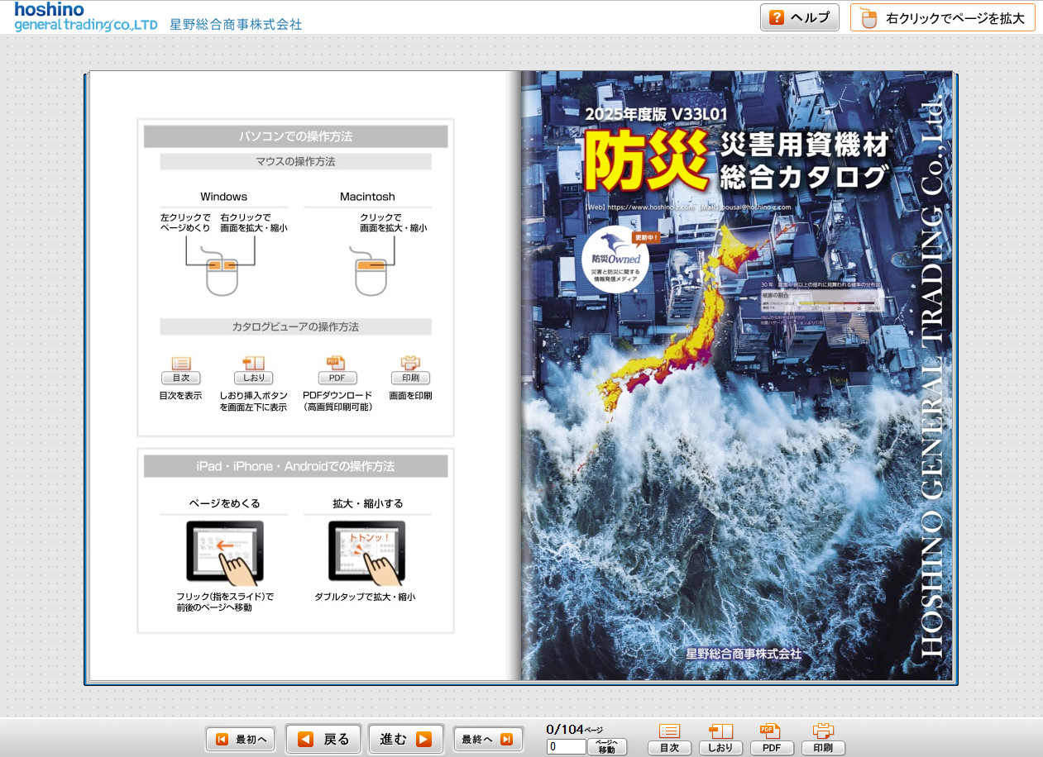
Task: Click the 星野総合商事株式会社 text on cover bottom
Action: (x=744, y=654)
